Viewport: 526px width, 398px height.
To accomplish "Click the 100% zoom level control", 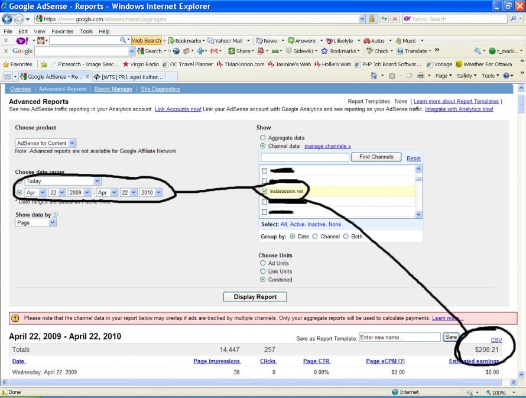I will (498, 392).
